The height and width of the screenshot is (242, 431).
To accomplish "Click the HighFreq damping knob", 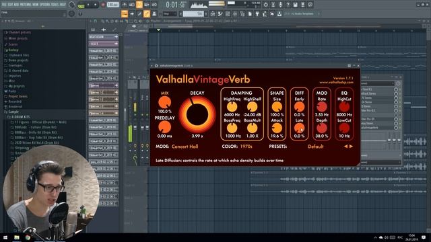I will (x=232, y=107).
